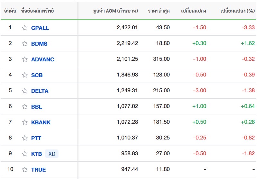The height and width of the screenshot is (179, 261).
Task: Sort by มูลค่า AOM (ล้านบาท) column
Action: (x=115, y=11)
